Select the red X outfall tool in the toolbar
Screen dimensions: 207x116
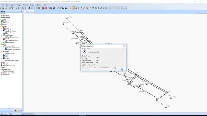pyautogui.click(x=46, y=8)
